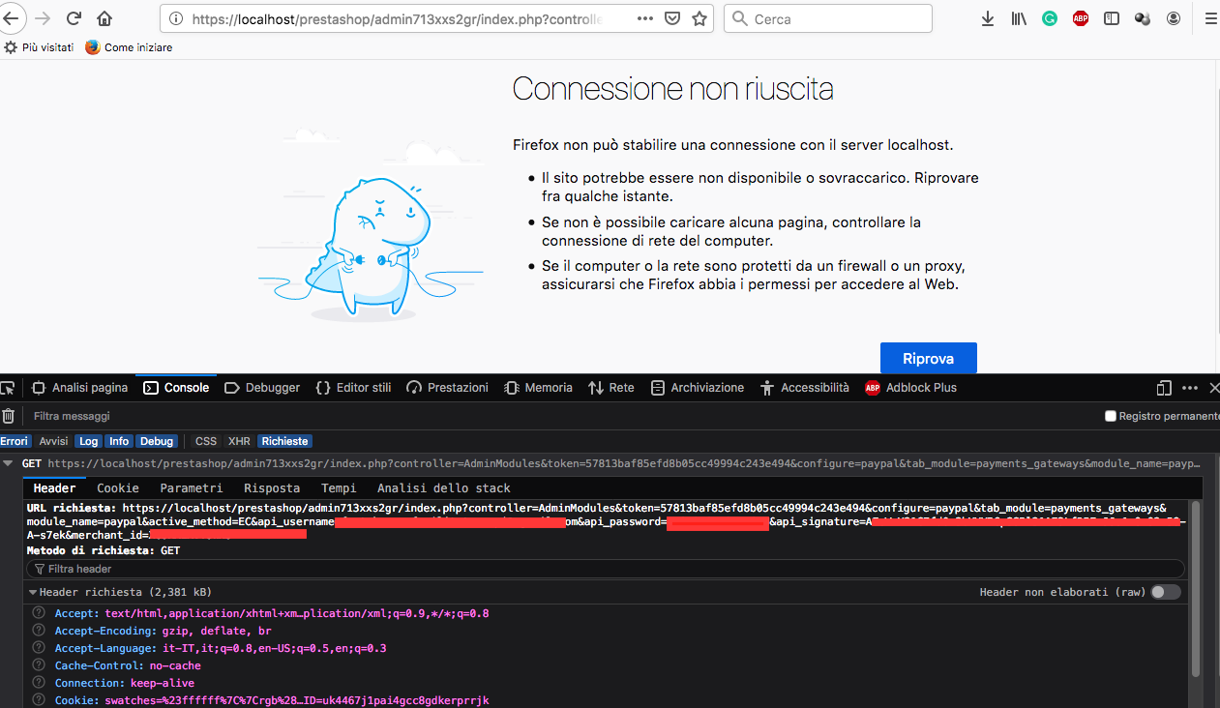Collapse the Header richiesta section
Viewport: 1220px width, 708px height.
[x=32, y=592]
